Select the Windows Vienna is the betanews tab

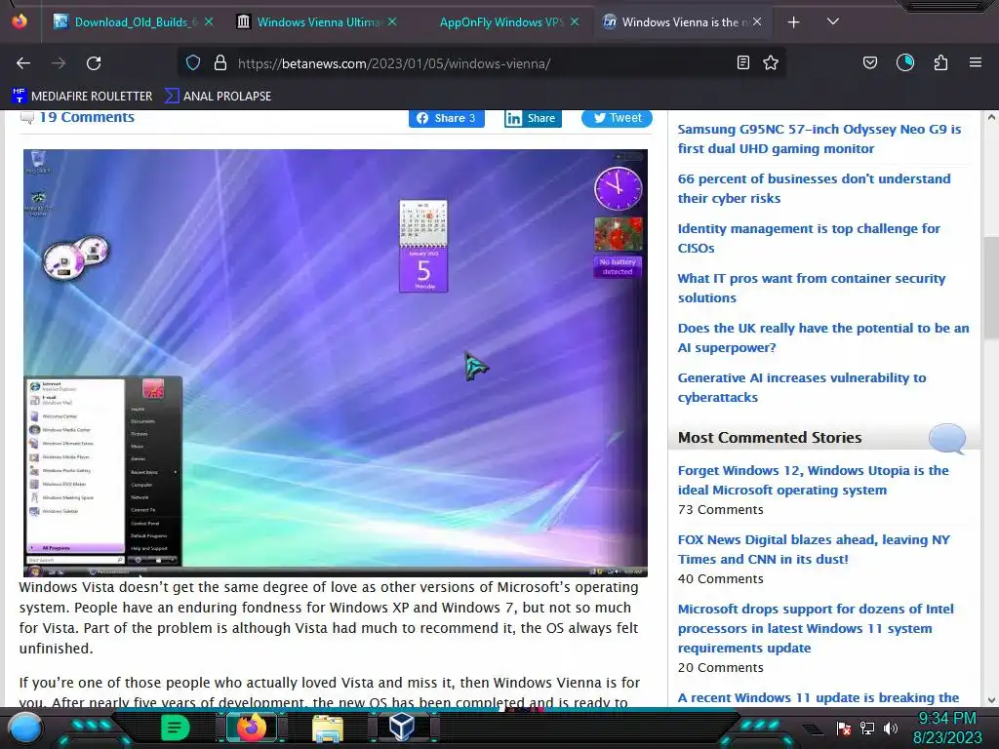point(680,22)
